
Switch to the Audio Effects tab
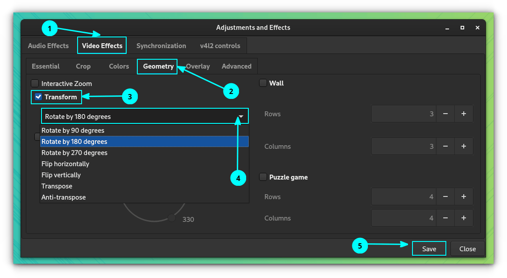pyautogui.click(x=48, y=46)
